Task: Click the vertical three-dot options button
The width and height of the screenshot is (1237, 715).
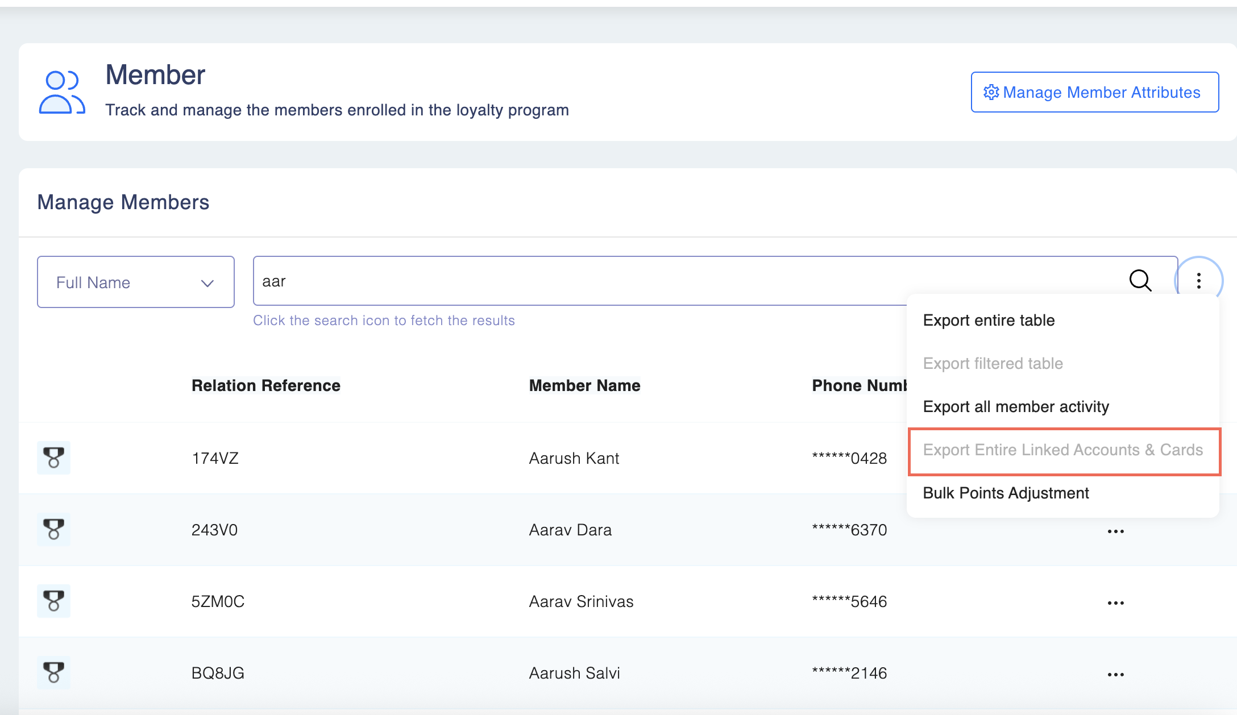Action: coord(1198,281)
